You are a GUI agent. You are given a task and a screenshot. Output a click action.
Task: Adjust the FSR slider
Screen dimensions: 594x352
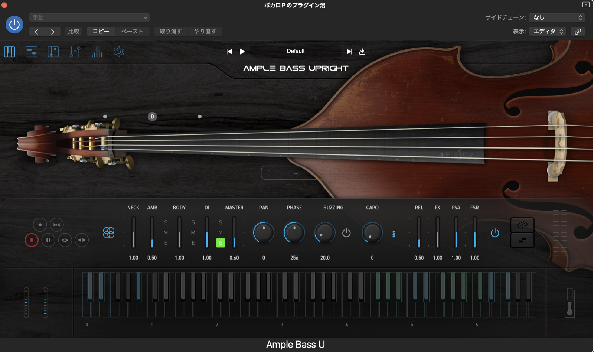click(x=475, y=233)
